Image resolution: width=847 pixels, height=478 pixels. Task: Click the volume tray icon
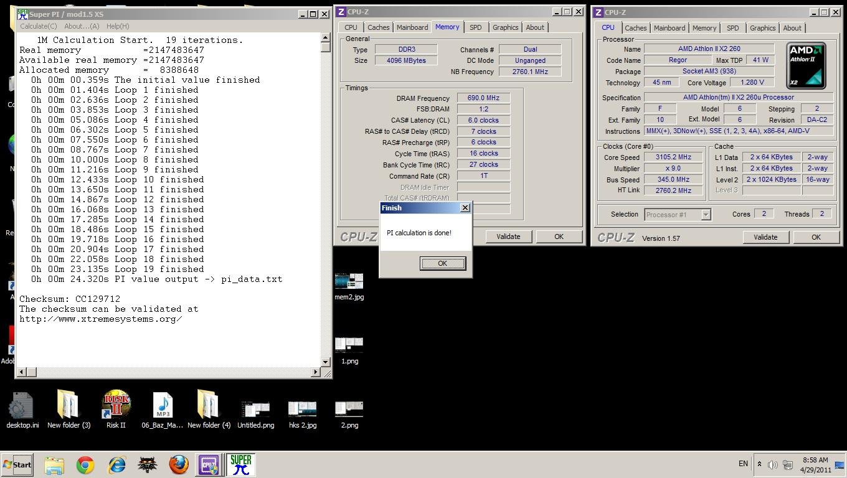(773, 464)
